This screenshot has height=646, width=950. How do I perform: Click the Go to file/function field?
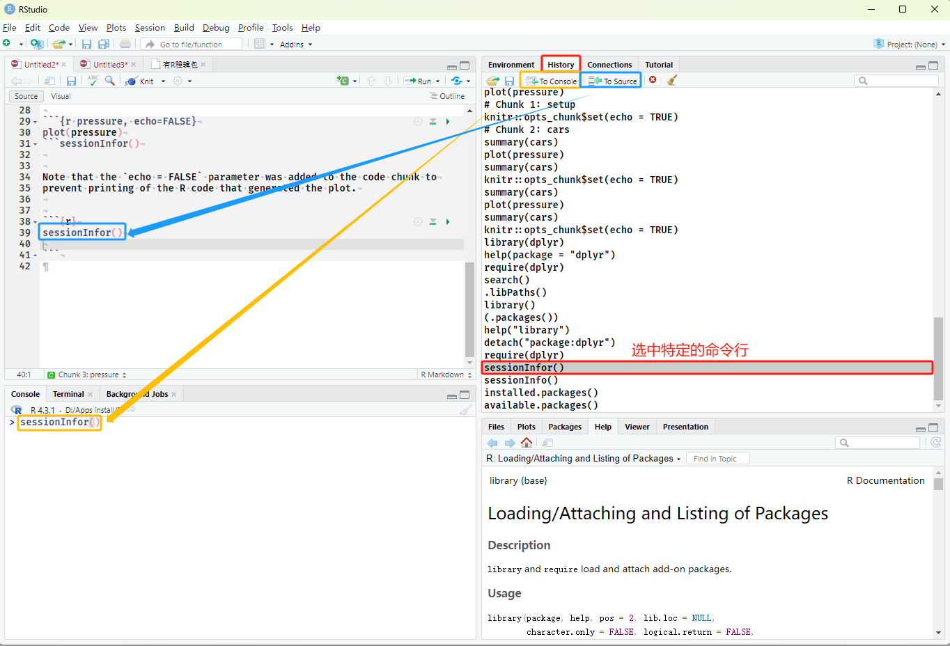pyautogui.click(x=191, y=44)
